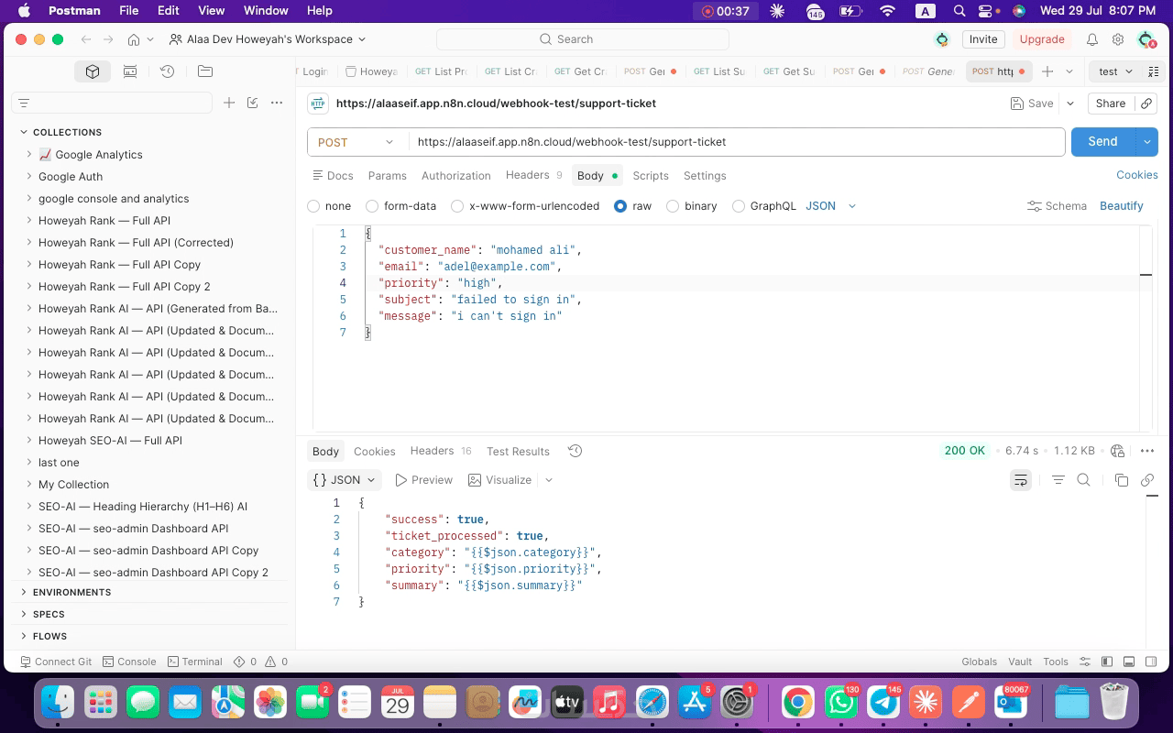1173x733 pixels.
Task: Click the Beautify link
Action: (1122, 206)
